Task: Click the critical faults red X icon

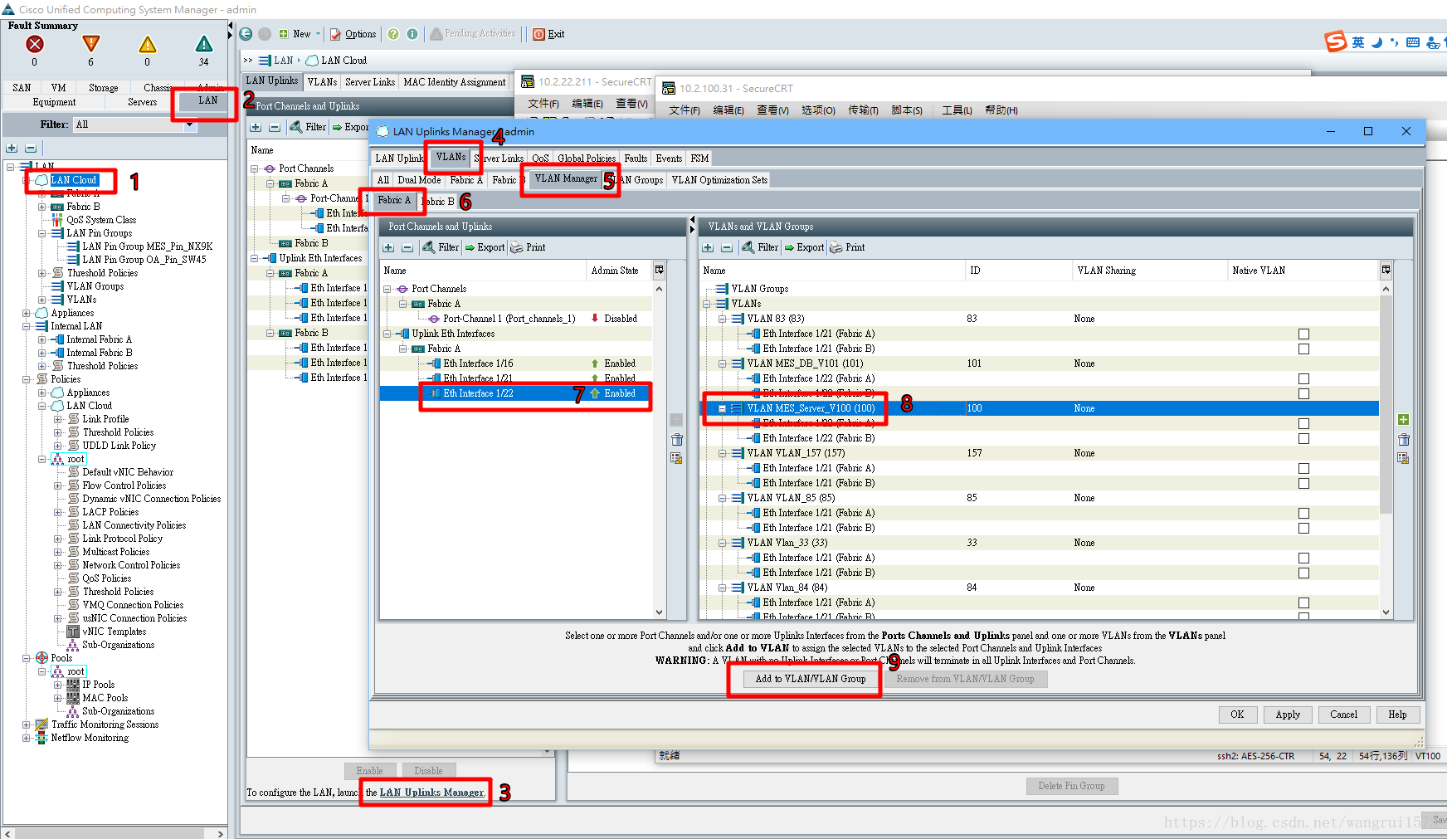Action: pyautogui.click(x=34, y=44)
